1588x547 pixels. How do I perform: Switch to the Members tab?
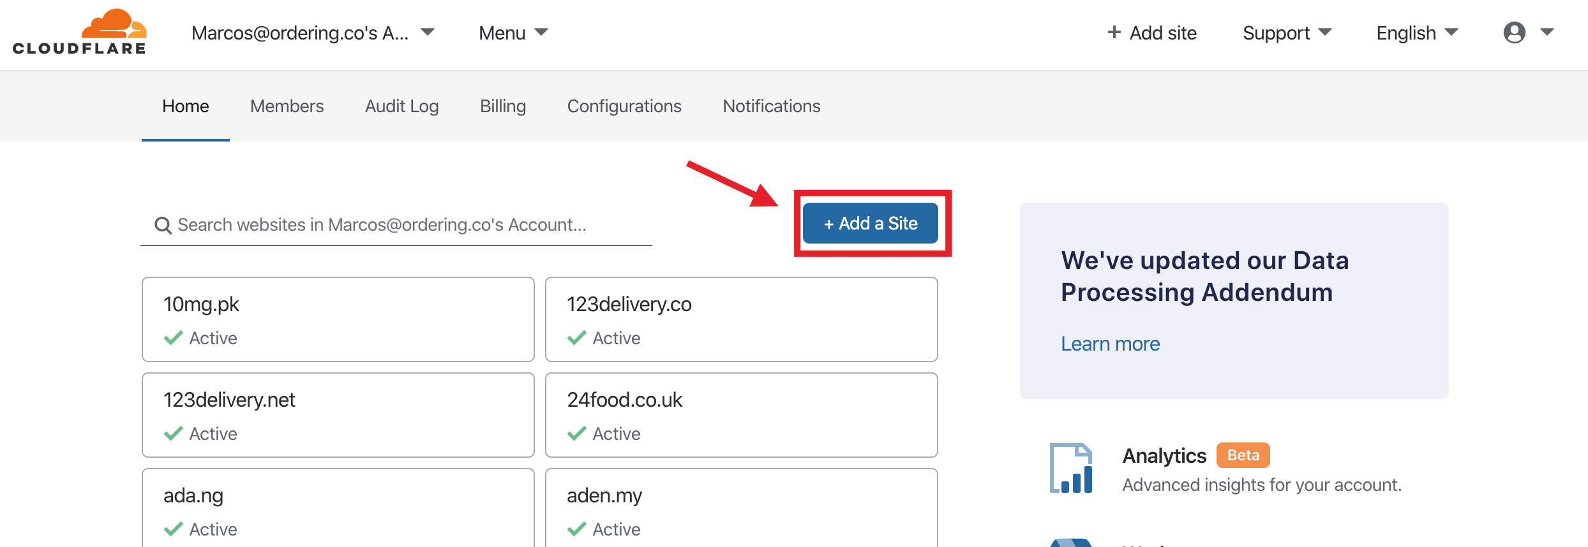coord(287,106)
